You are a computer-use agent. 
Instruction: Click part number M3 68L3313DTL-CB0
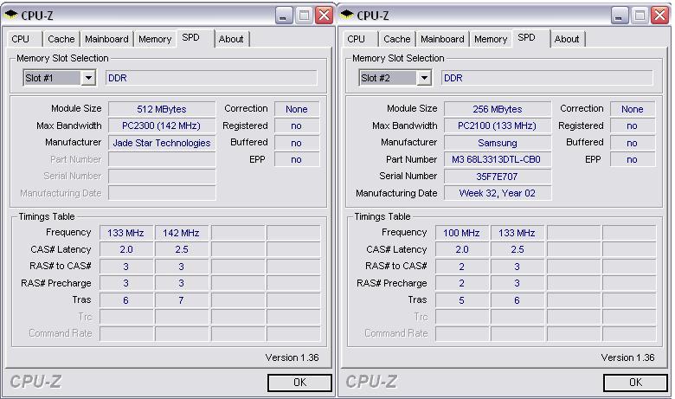(498, 159)
